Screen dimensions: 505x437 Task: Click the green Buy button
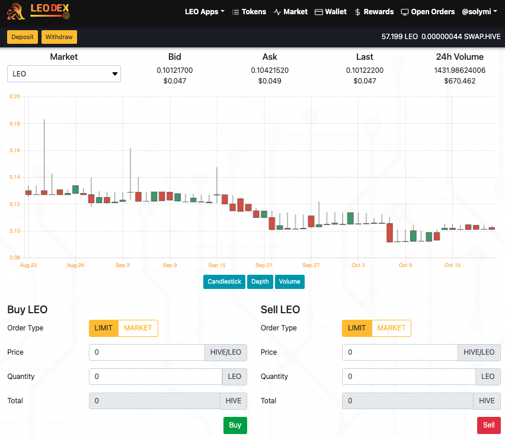(235, 425)
